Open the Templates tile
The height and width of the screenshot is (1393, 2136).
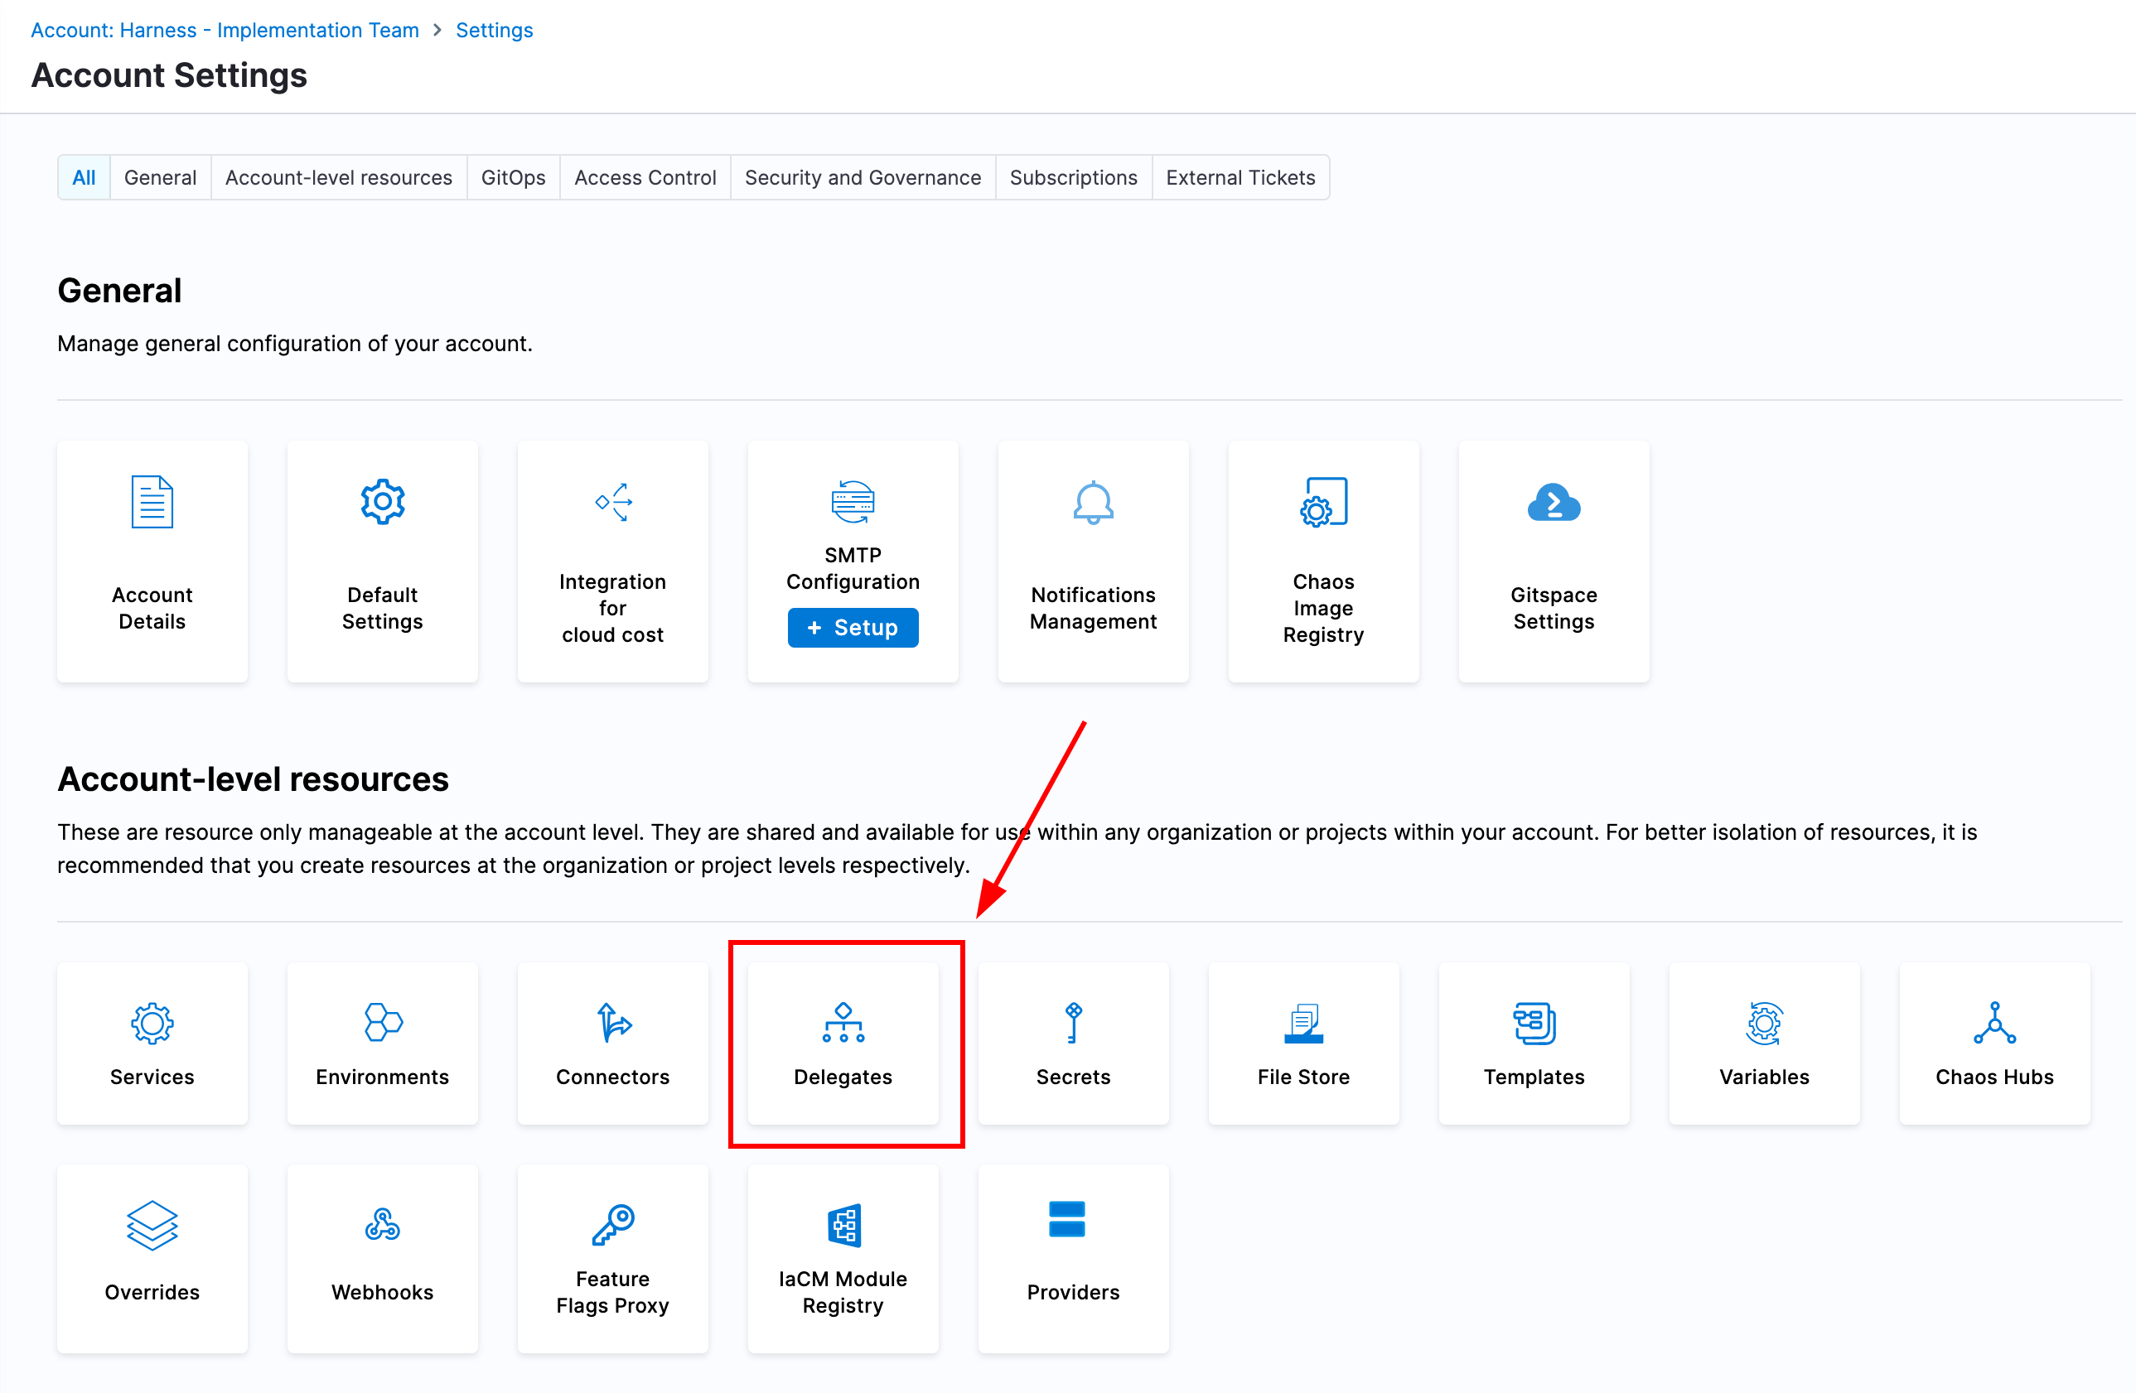pos(1534,1044)
